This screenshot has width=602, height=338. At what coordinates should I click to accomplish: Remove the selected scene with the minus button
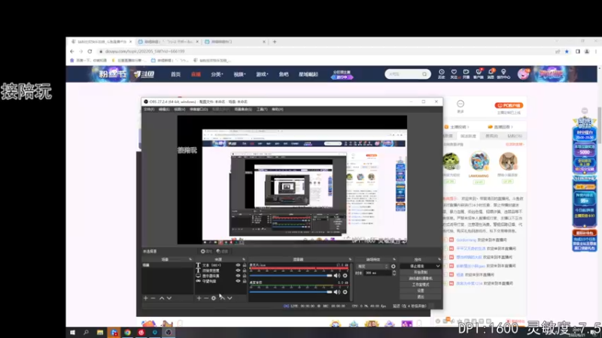tap(153, 298)
